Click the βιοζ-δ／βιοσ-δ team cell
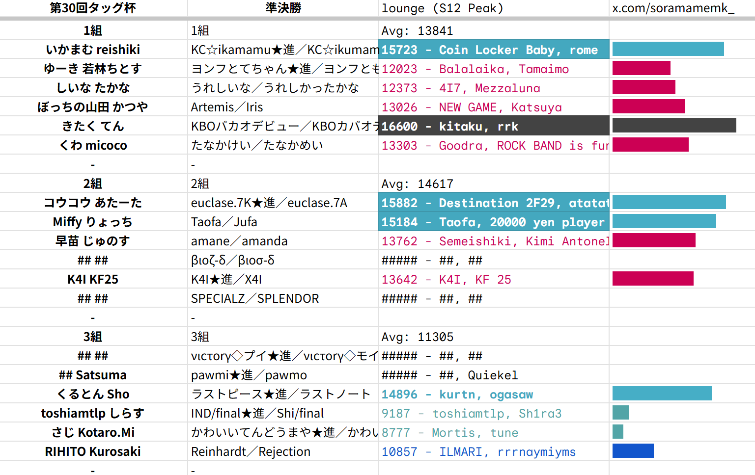Image resolution: width=755 pixels, height=475 pixels. [283, 260]
